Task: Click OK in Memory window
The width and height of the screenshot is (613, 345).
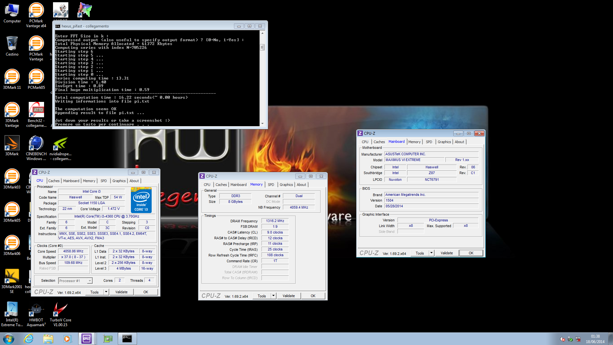Action: click(x=313, y=296)
